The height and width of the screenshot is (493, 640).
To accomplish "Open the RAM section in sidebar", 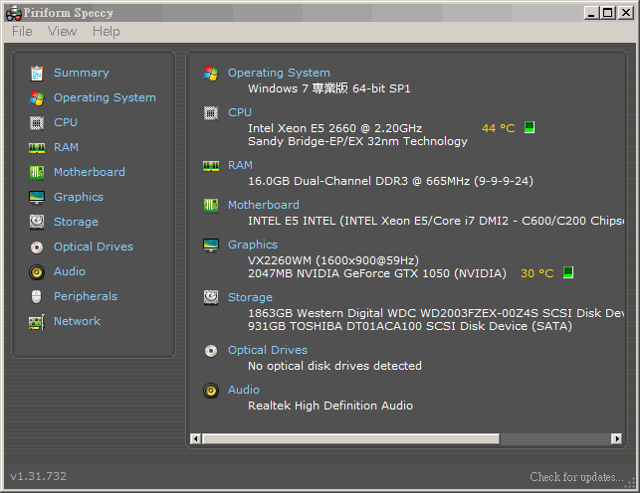I will click(x=66, y=147).
